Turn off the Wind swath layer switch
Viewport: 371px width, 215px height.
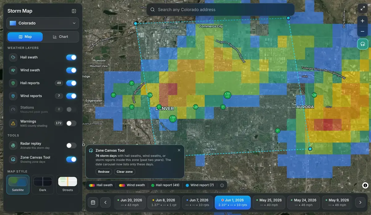[71, 70]
